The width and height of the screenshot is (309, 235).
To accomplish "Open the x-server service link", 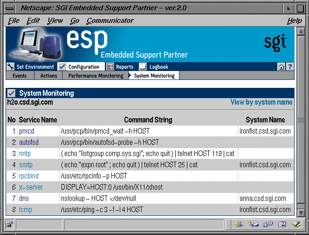I will (31, 187).
